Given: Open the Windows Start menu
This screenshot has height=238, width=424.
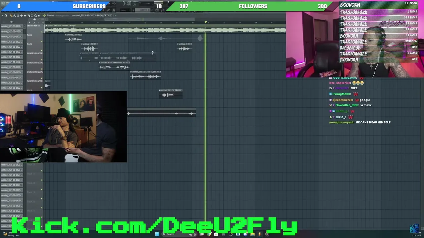Looking at the screenshot, I should pos(157,234).
